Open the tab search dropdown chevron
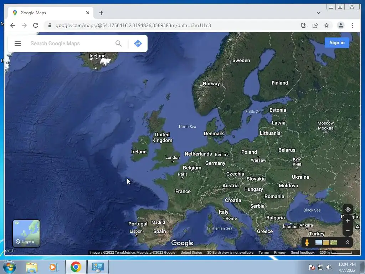Image resolution: width=365 pixels, height=274 pixels. (x=318, y=13)
